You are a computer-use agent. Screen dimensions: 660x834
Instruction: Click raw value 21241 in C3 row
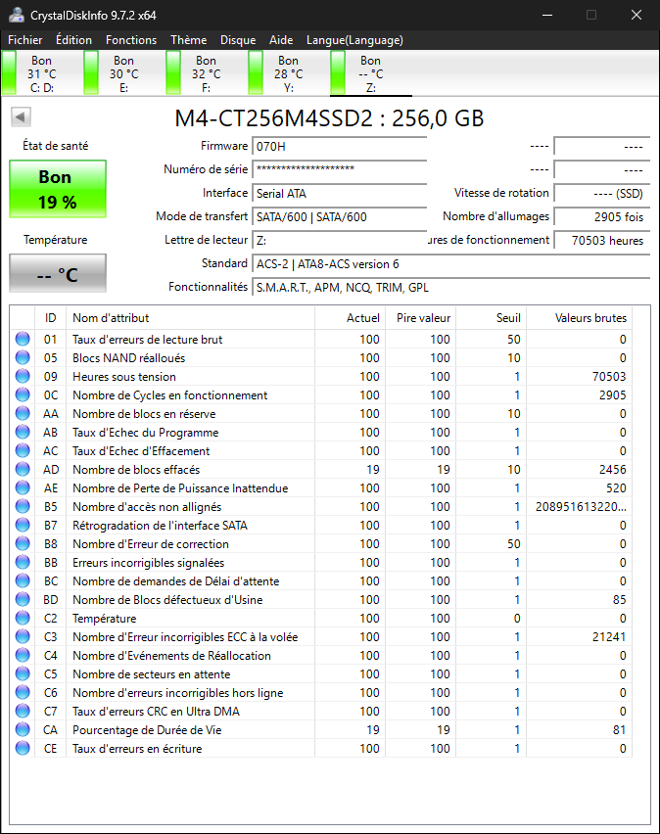[609, 636]
